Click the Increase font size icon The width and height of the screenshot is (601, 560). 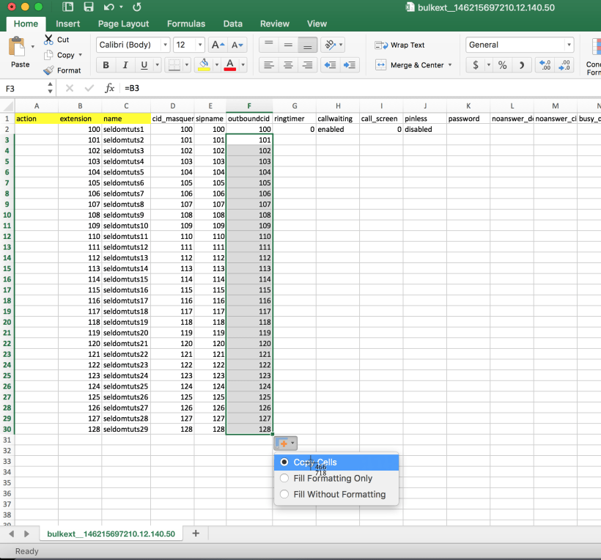coord(218,45)
